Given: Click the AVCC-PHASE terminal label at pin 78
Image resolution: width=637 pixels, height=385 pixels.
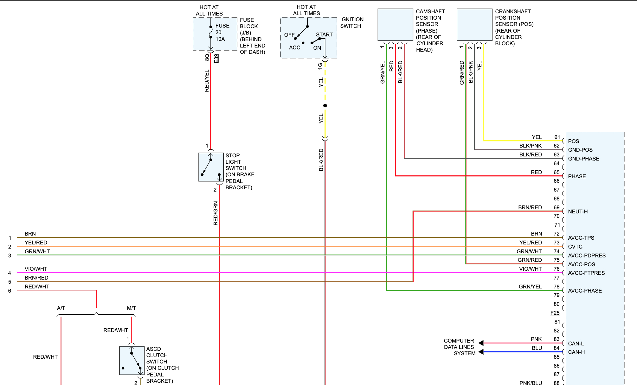Looking at the screenshot, I should [x=585, y=291].
